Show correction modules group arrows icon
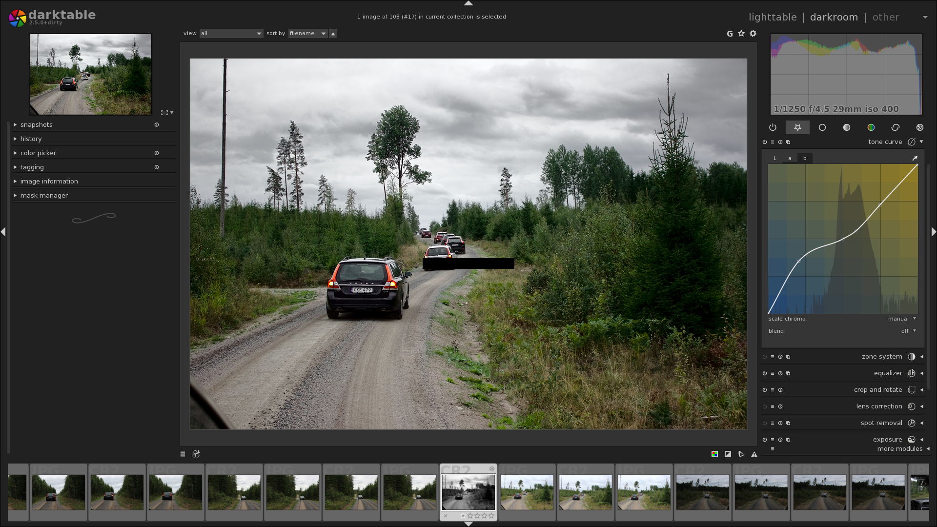 [x=896, y=127]
